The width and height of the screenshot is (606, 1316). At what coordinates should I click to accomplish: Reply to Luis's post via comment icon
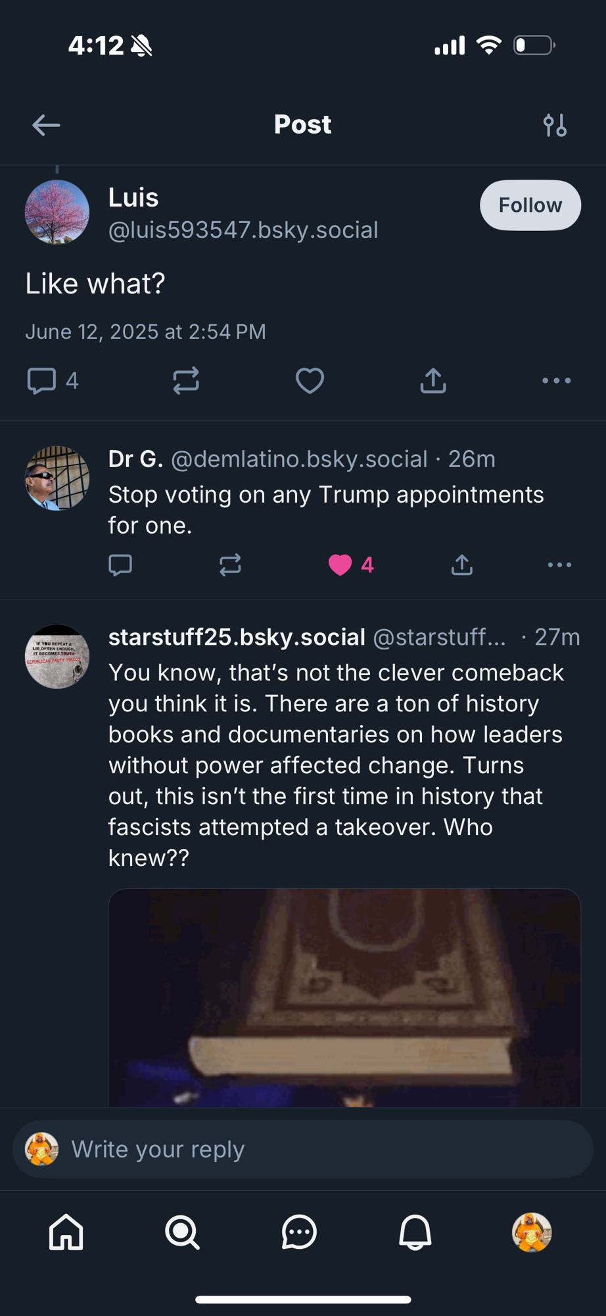tap(41, 380)
